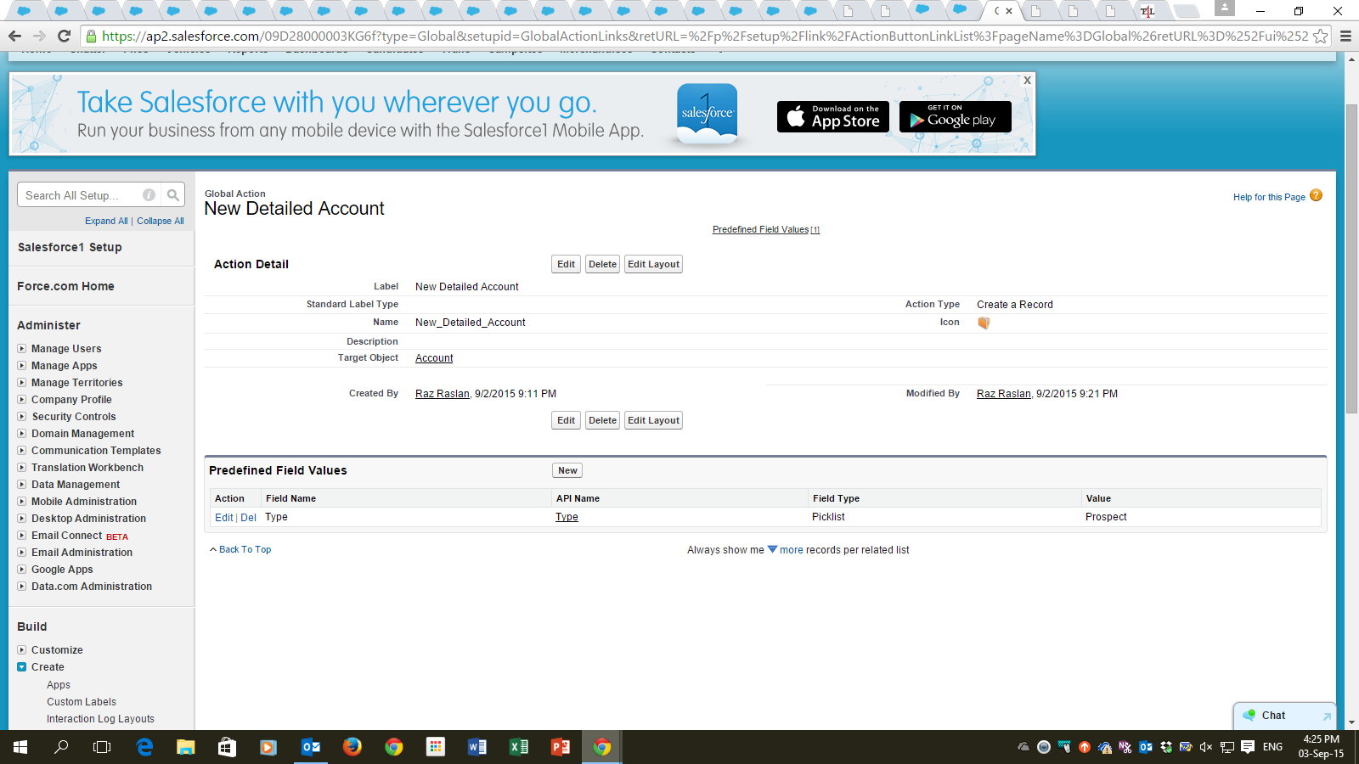This screenshot has width=1359, height=764.
Task: Open Outlook from the taskbar
Action: tap(311, 747)
